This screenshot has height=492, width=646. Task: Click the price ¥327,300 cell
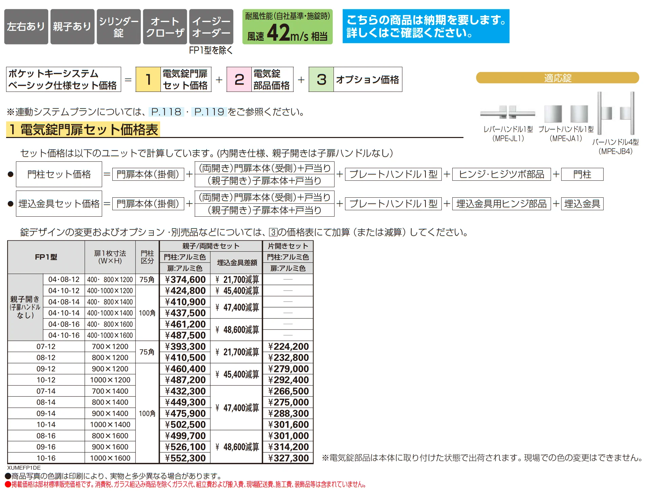coord(288,458)
